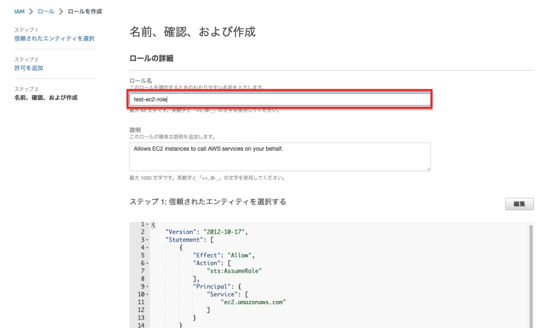Click the "Effect": "Allow" line
Image resolution: width=543 pixels, height=328 pixels.
pyautogui.click(x=224, y=255)
